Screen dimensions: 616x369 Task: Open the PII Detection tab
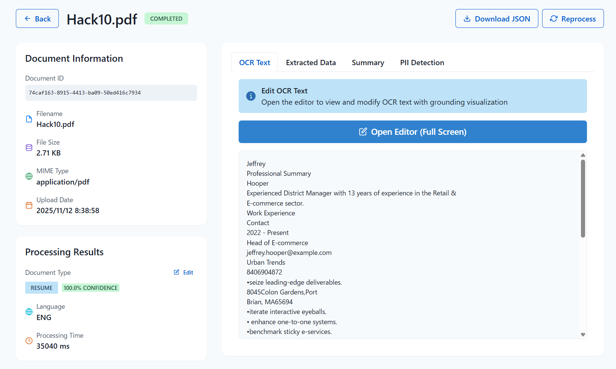[x=422, y=63]
